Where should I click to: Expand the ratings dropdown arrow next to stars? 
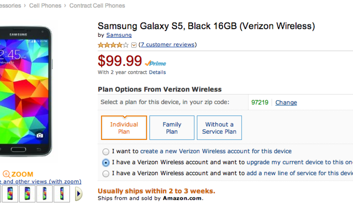[x=134, y=45]
